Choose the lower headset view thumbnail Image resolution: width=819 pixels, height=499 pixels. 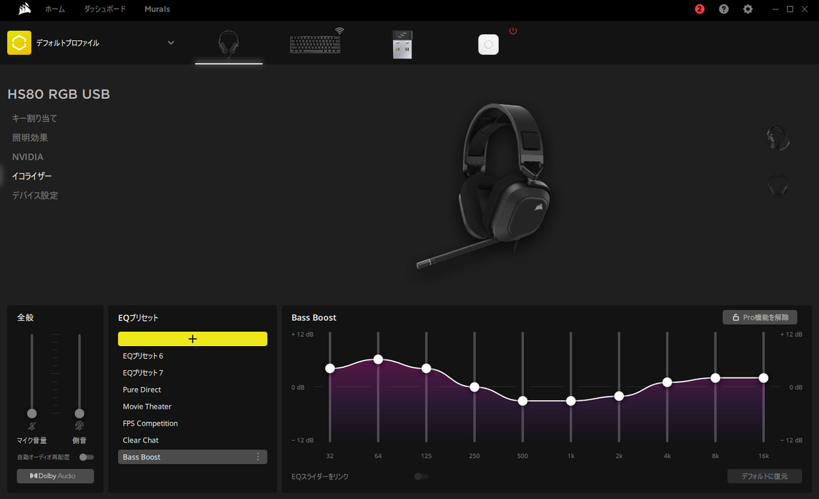point(778,186)
